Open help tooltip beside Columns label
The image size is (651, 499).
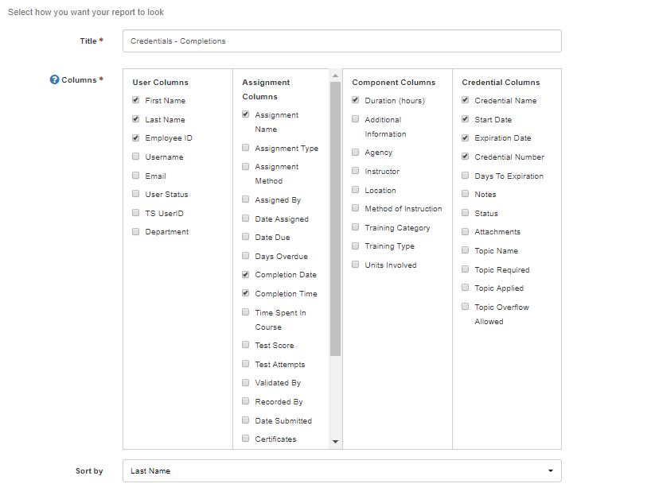tap(53, 79)
